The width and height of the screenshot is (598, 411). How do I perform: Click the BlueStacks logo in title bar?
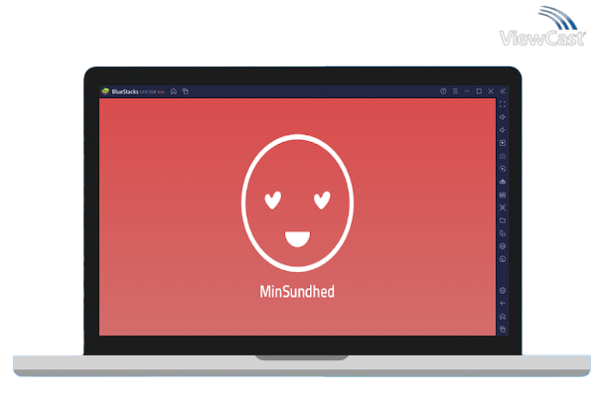104,91
